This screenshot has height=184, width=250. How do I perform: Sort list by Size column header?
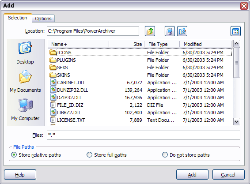tap(127, 44)
